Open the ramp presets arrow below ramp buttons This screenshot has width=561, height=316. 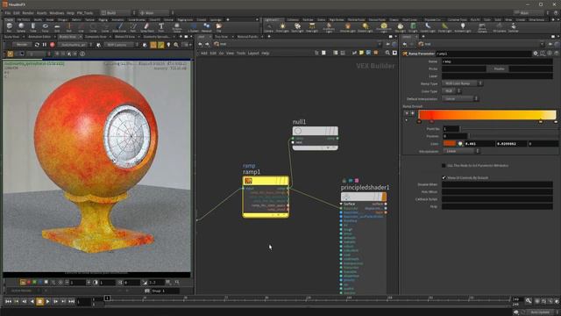(406, 120)
